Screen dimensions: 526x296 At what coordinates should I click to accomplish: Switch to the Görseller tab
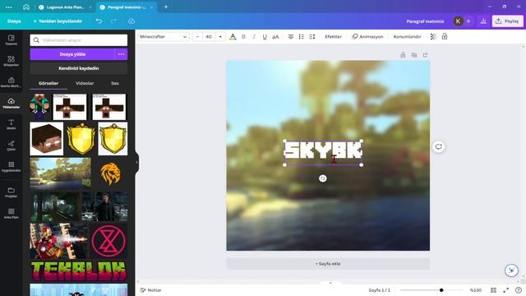(48, 83)
